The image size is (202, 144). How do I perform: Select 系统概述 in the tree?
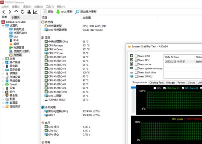pos(19,29)
